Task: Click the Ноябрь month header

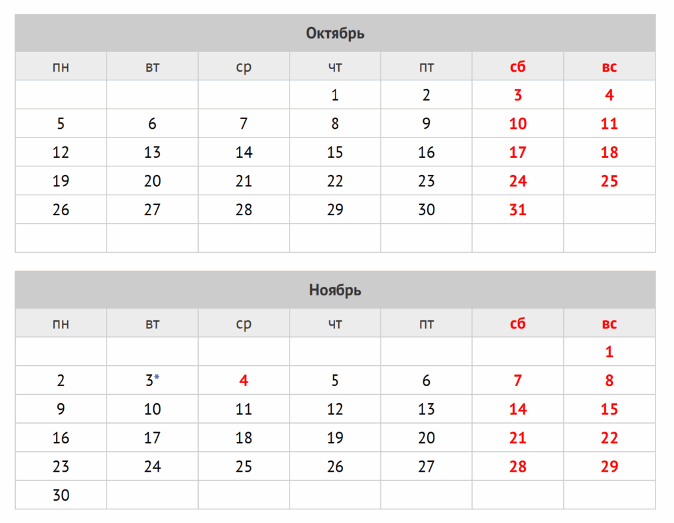Action: [x=335, y=290]
